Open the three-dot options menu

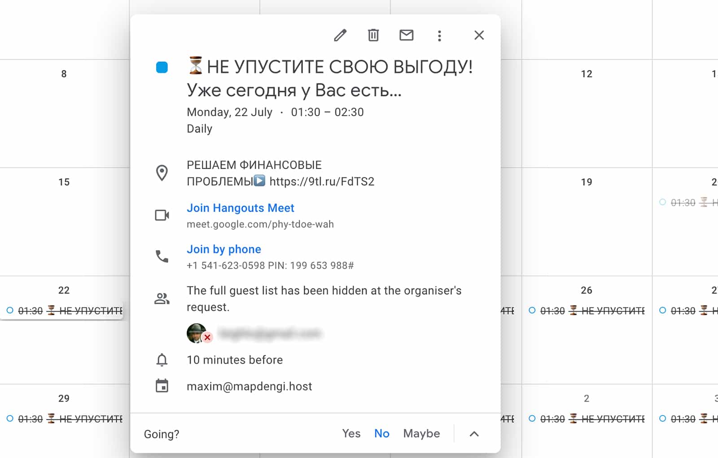click(x=439, y=36)
